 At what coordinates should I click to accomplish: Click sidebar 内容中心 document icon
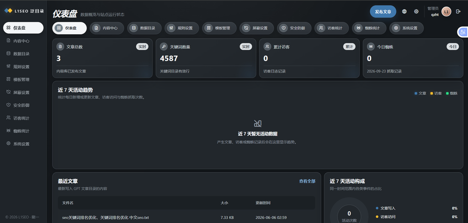point(8,41)
